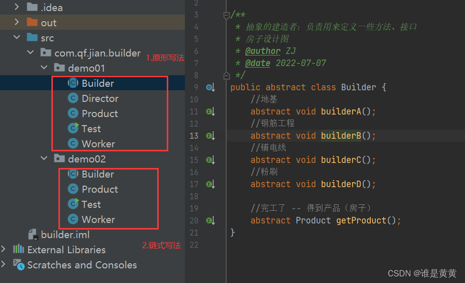Expand the .idea folder chevron
Viewport: 465px width, 283px height.
(17, 7)
